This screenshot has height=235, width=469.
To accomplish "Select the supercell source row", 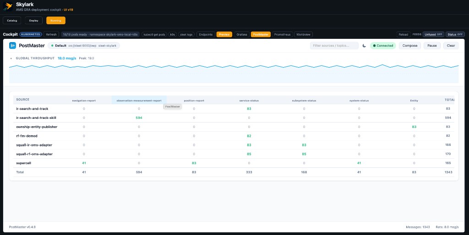I will pyautogui.click(x=234, y=163).
